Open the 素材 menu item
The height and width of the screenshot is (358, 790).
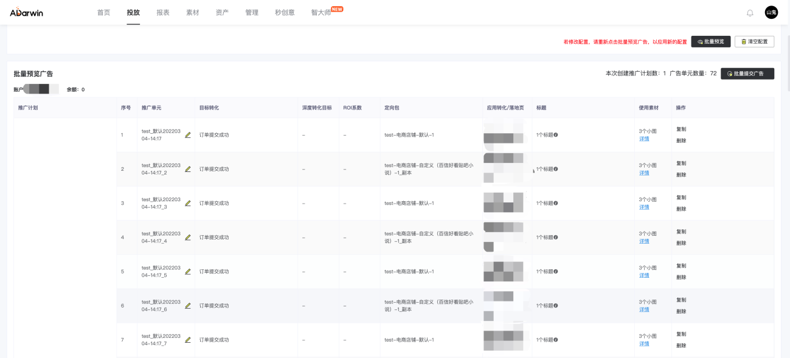click(x=192, y=12)
